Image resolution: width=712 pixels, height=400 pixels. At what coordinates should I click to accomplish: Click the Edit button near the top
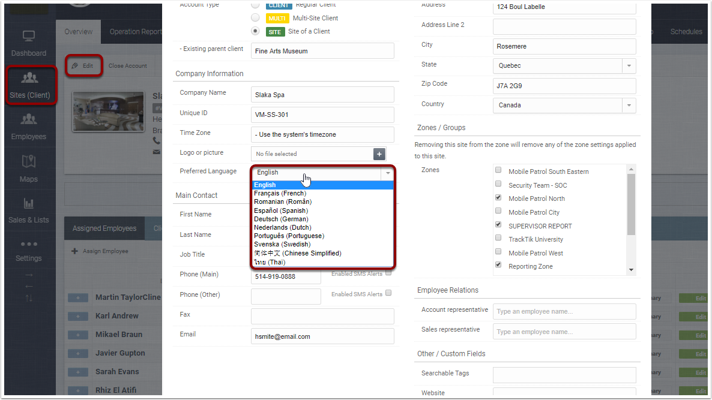pos(83,66)
